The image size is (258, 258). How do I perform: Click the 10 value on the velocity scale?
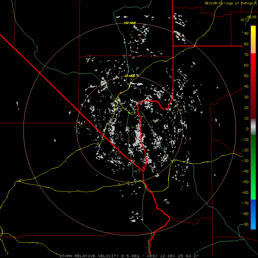coord(246,118)
